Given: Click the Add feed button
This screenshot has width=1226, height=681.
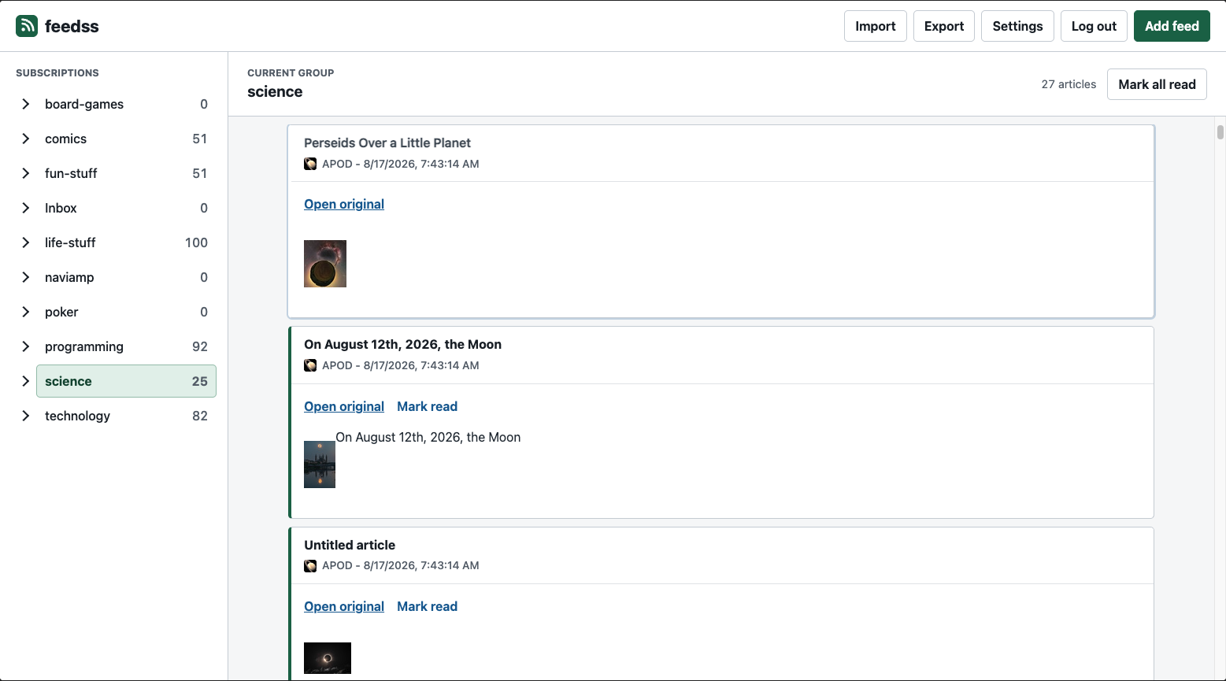Looking at the screenshot, I should click(x=1172, y=26).
